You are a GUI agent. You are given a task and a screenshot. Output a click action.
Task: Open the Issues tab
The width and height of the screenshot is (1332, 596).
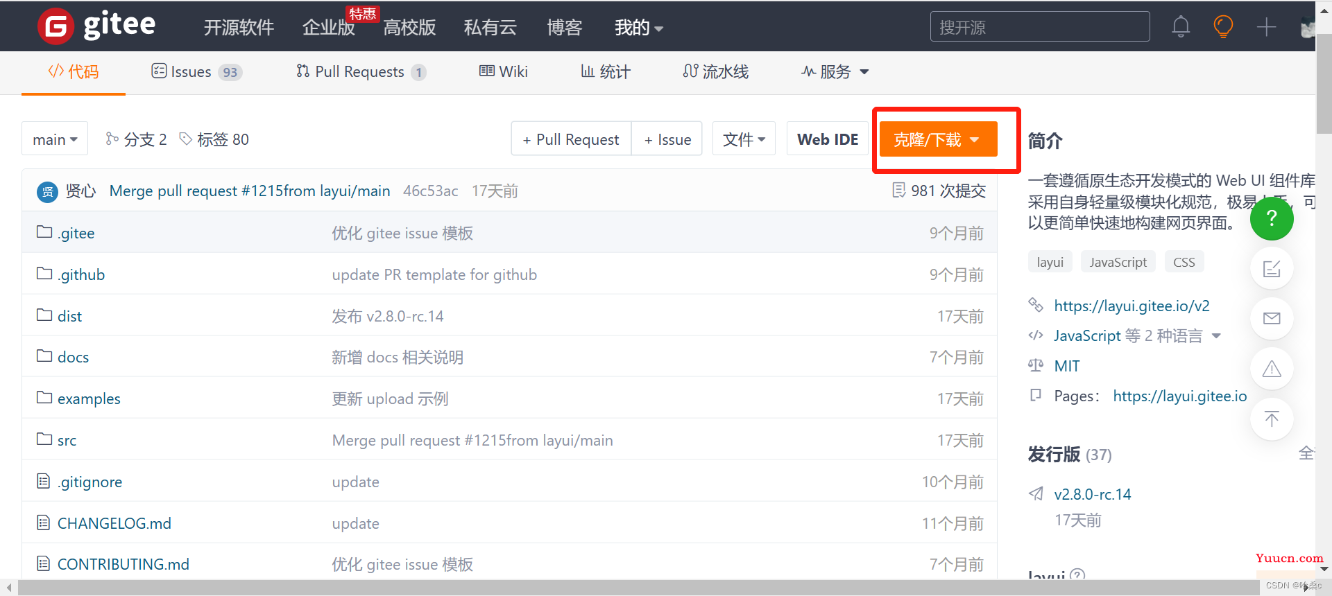tap(196, 71)
